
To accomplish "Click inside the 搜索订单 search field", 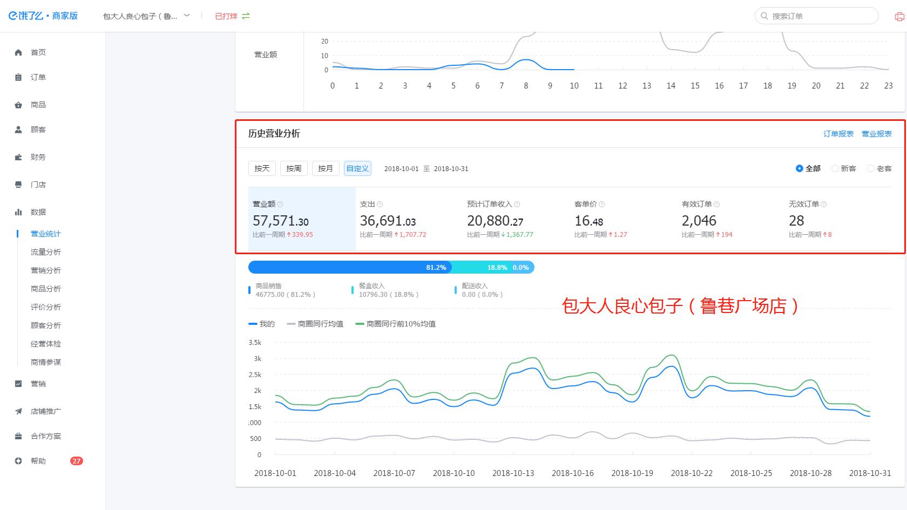I will pos(815,16).
